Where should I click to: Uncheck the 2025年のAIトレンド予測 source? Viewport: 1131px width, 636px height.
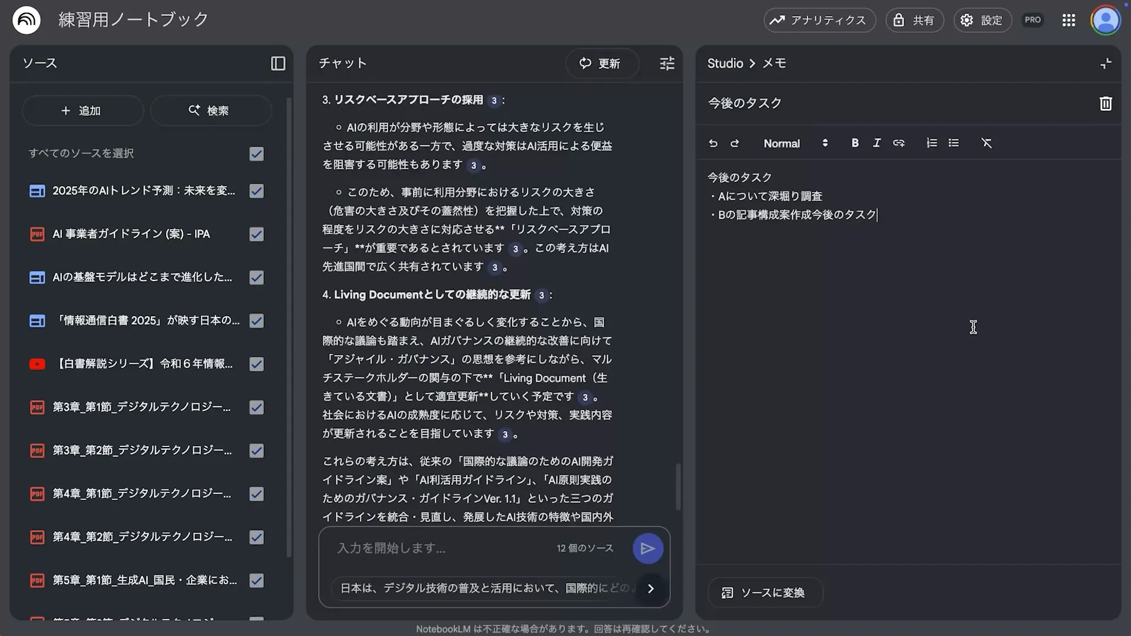click(x=256, y=191)
